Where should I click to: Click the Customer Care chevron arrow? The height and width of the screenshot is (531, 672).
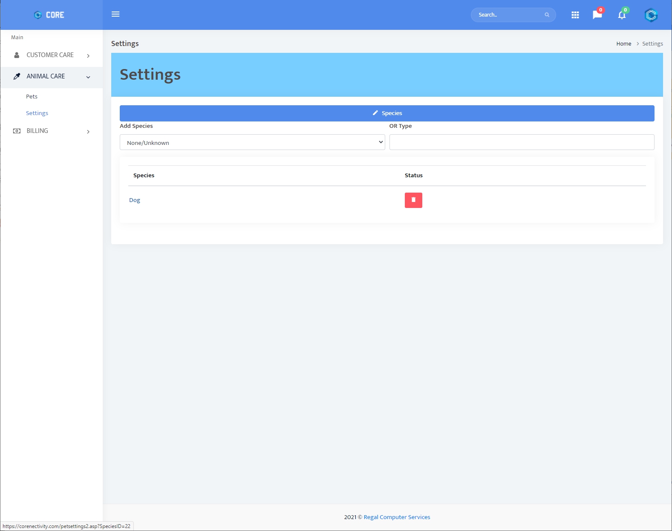coord(88,56)
